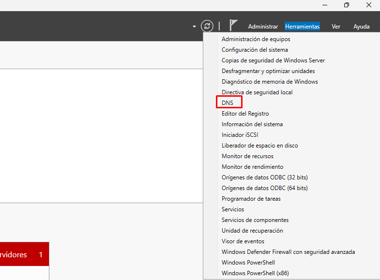Screen dimensions: 380x280
Task: Select DNS from the tools list
Action: 228,103
